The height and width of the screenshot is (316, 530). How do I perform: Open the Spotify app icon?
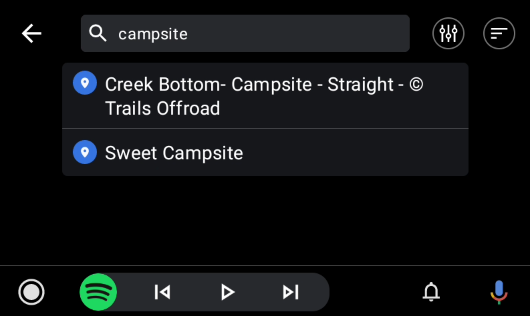pos(98,292)
